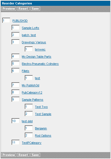
Task: Open the brnwec subcategory link
Action: (40, 49)
